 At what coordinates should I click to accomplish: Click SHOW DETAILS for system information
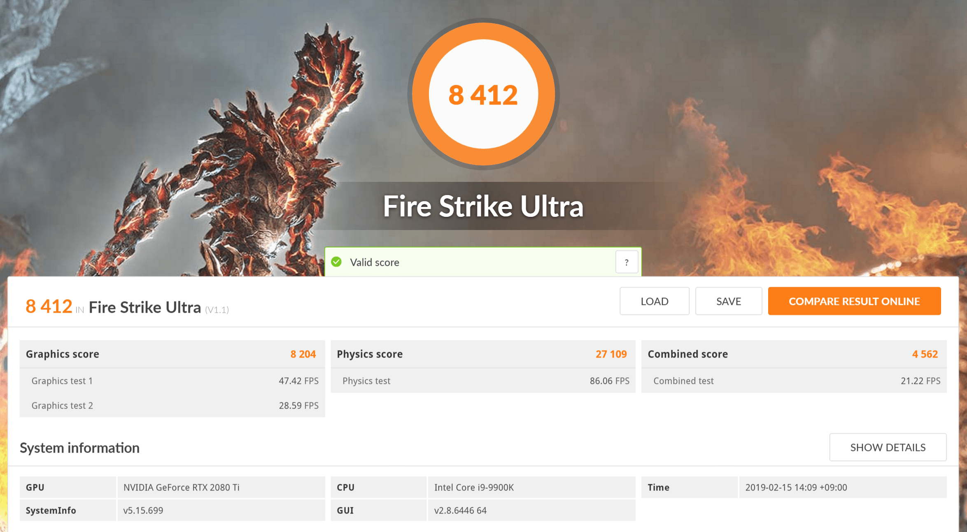point(888,447)
